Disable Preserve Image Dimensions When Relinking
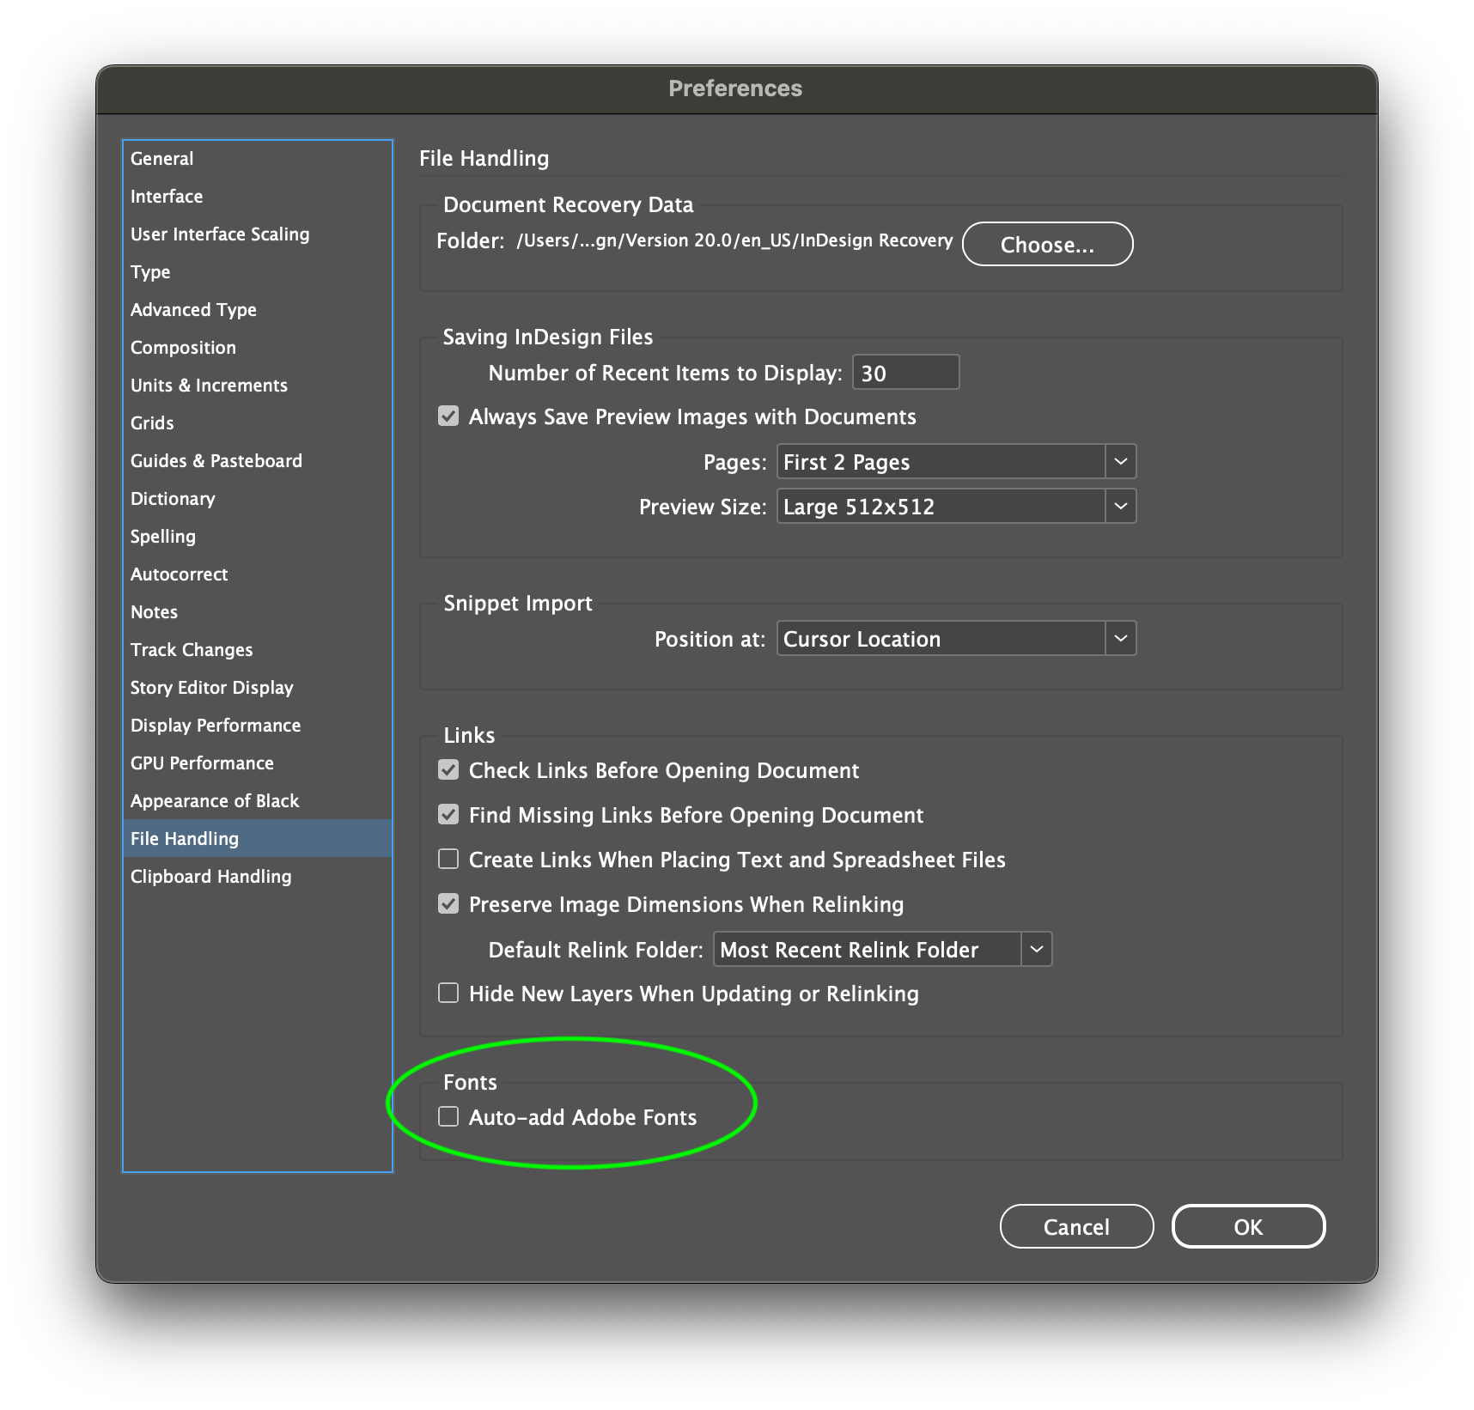This screenshot has width=1474, height=1410. point(448,903)
